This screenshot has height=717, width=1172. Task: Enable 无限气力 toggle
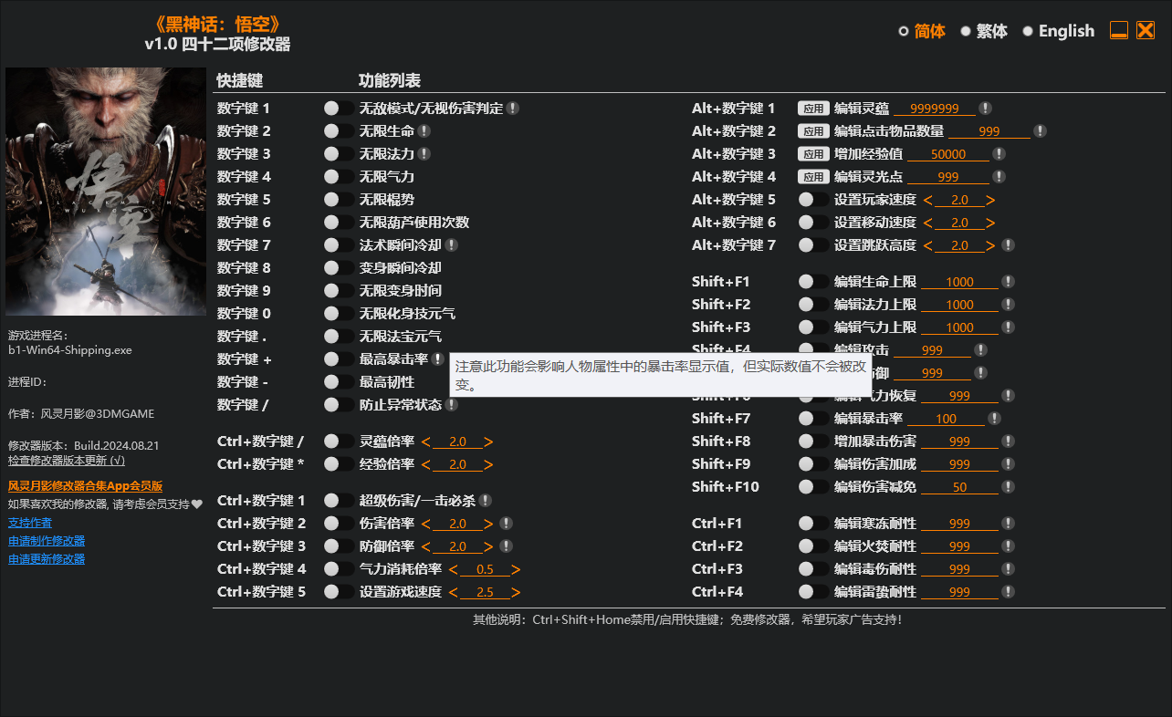pos(339,177)
